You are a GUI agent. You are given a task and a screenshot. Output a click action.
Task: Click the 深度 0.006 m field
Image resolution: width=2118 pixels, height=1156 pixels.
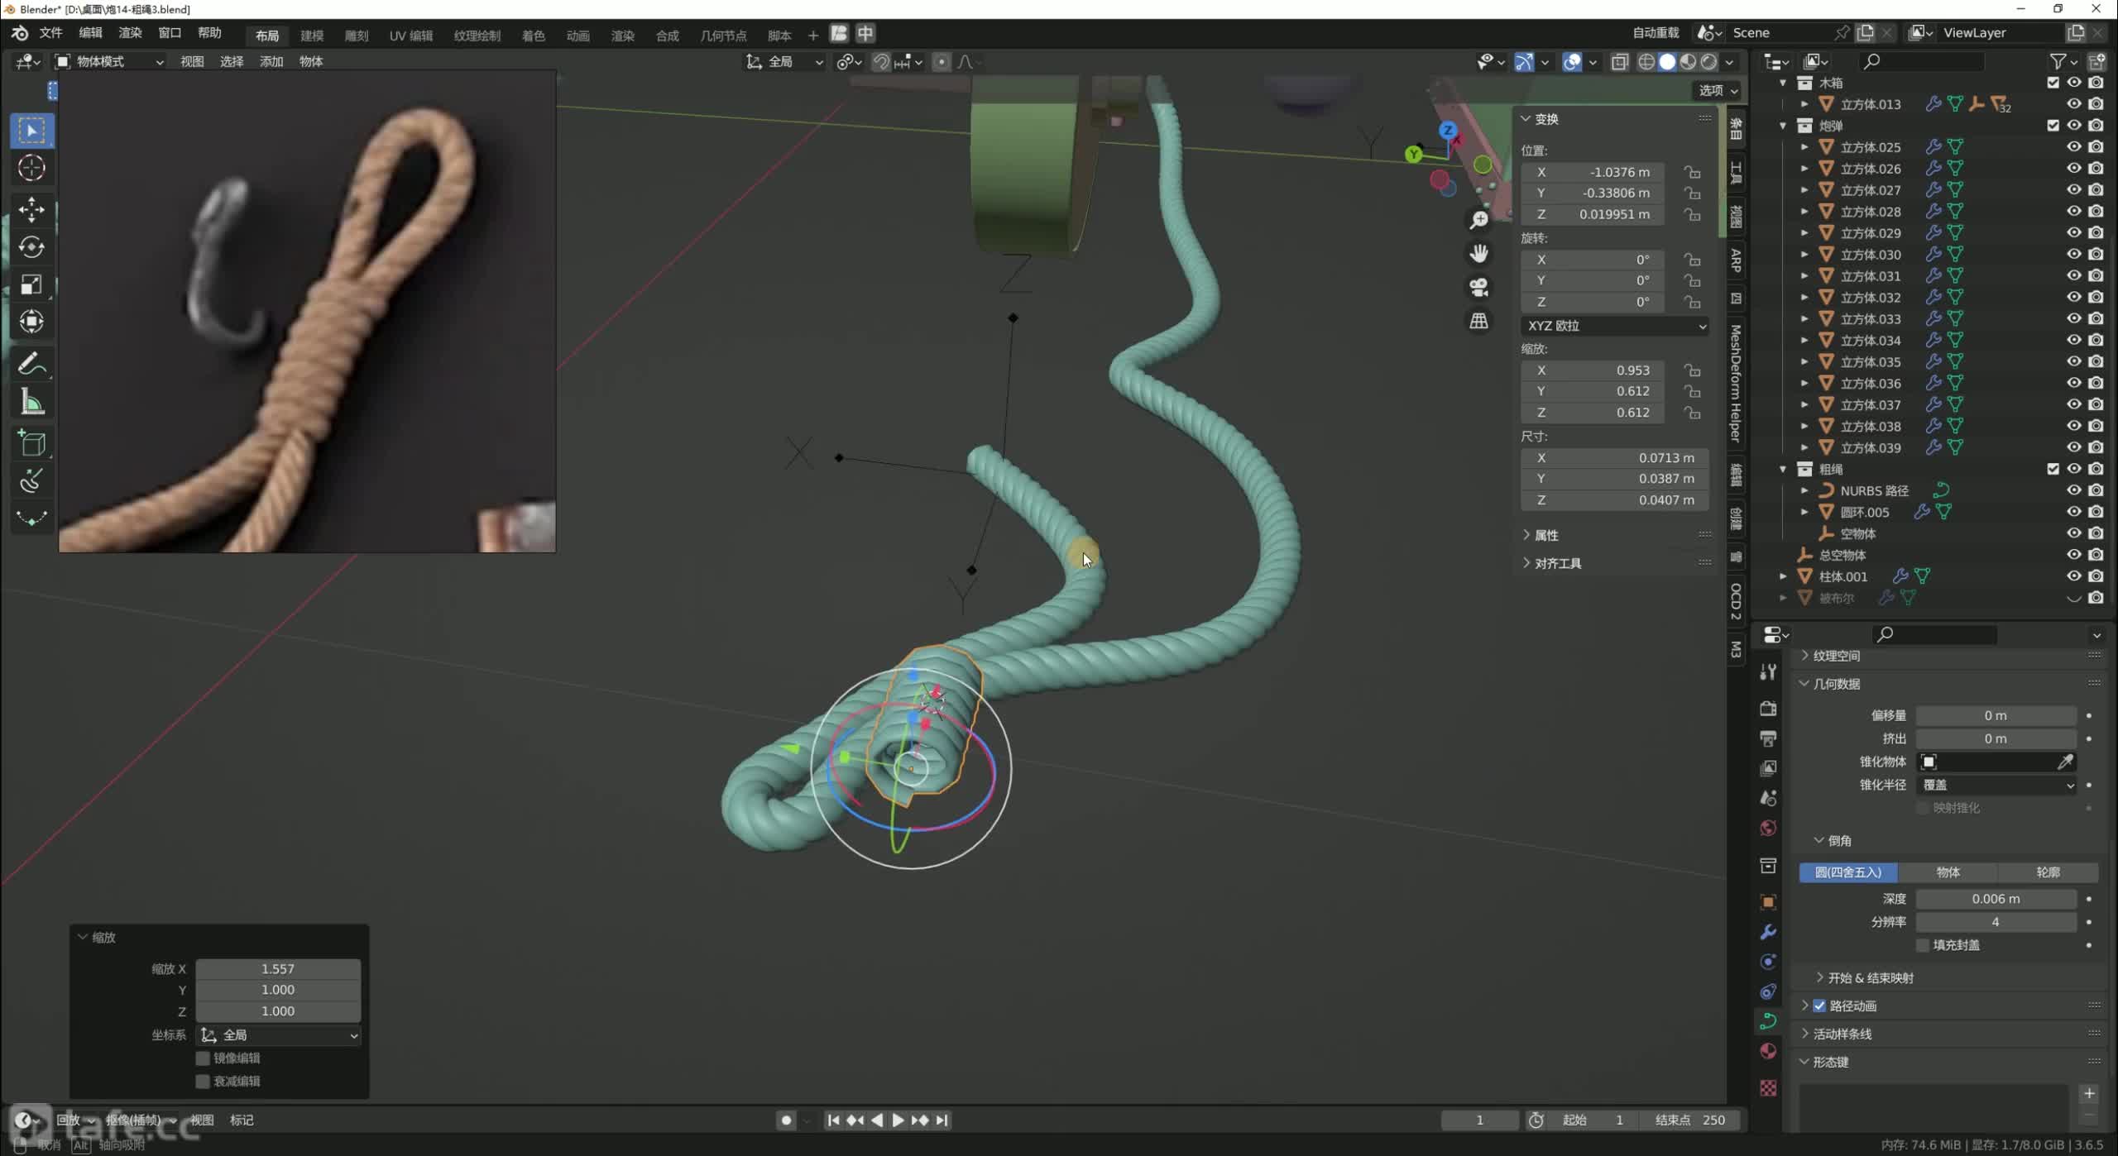click(1996, 899)
